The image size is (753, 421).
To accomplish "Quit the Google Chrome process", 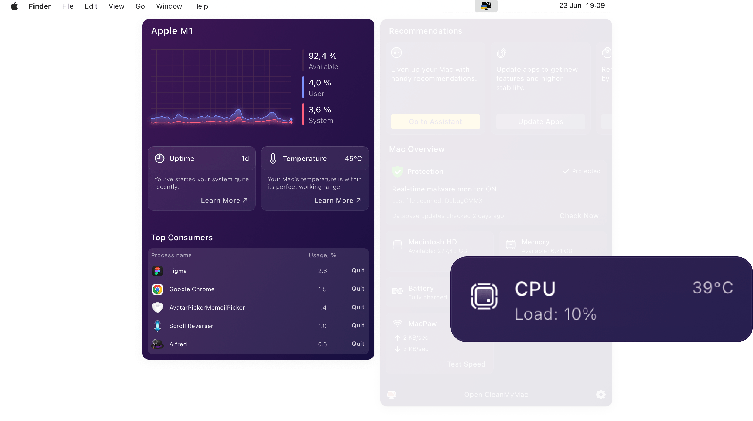I will tap(358, 289).
